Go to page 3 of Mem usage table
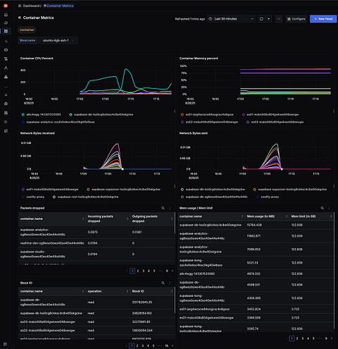 click(303, 338)
